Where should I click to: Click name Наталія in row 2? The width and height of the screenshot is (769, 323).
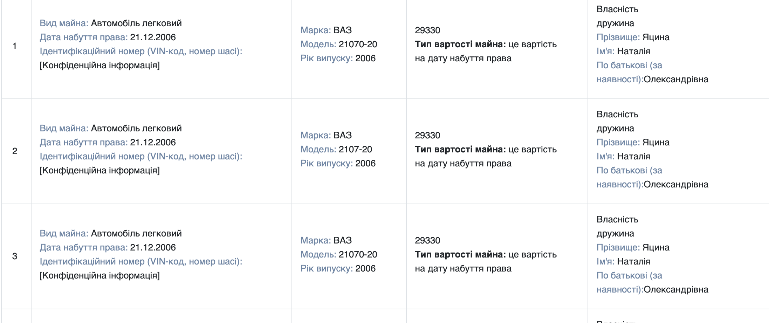(634, 156)
